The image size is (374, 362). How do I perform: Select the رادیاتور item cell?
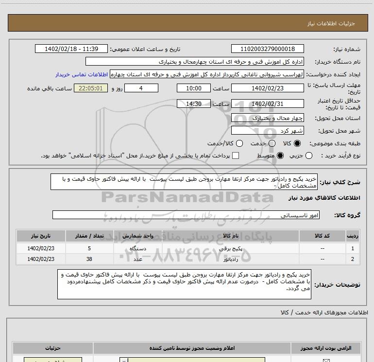click(x=230, y=259)
